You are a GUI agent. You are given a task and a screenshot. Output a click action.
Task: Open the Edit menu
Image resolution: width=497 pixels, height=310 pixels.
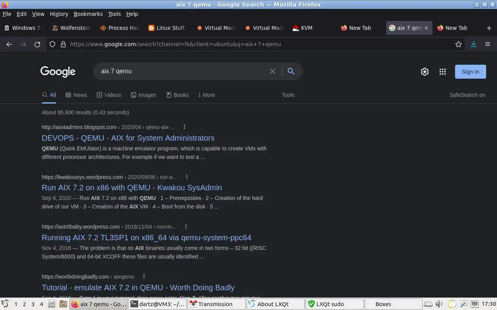(22, 14)
